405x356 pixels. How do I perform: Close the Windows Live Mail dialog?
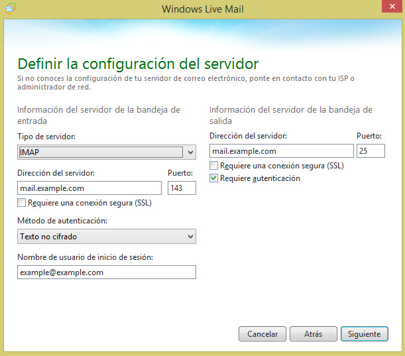pyautogui.click(x=392, y=6)
